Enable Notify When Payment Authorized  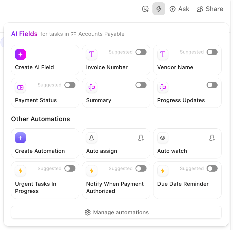tap(141, 169)
